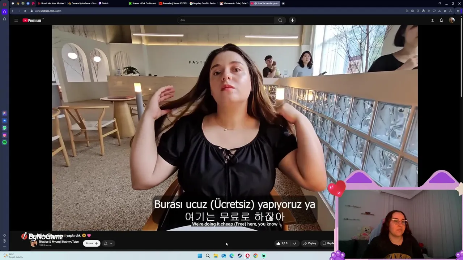Viewport: 463px width, 260px height.
Task: Click the YouTube search field
Action: [226, 20]
